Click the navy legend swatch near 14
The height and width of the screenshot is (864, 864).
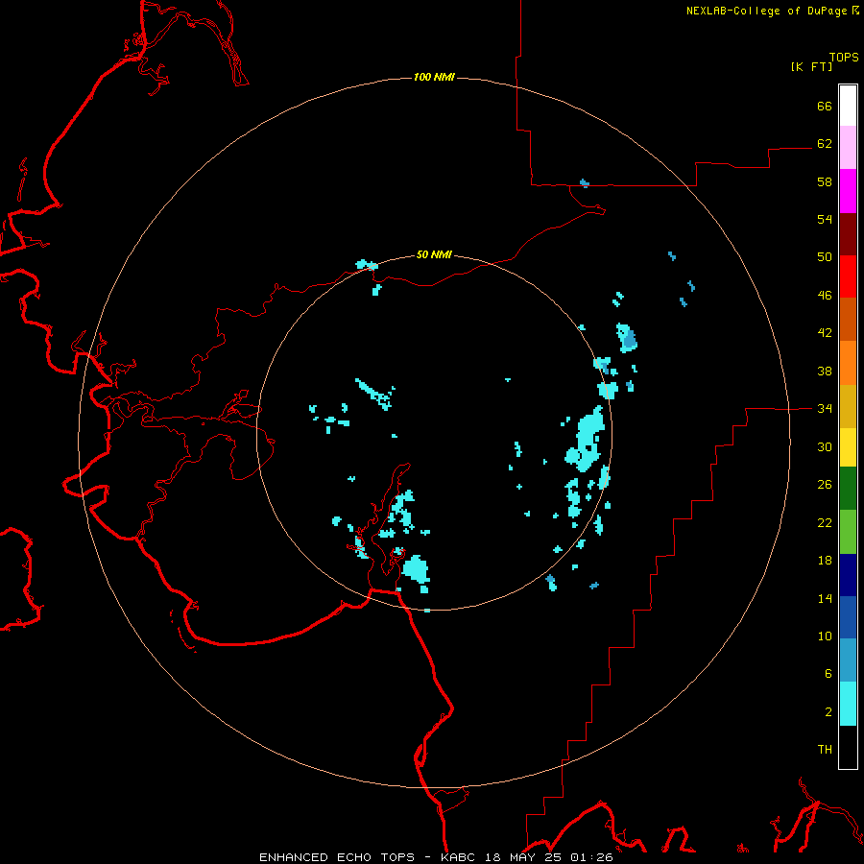click(848, 575)
